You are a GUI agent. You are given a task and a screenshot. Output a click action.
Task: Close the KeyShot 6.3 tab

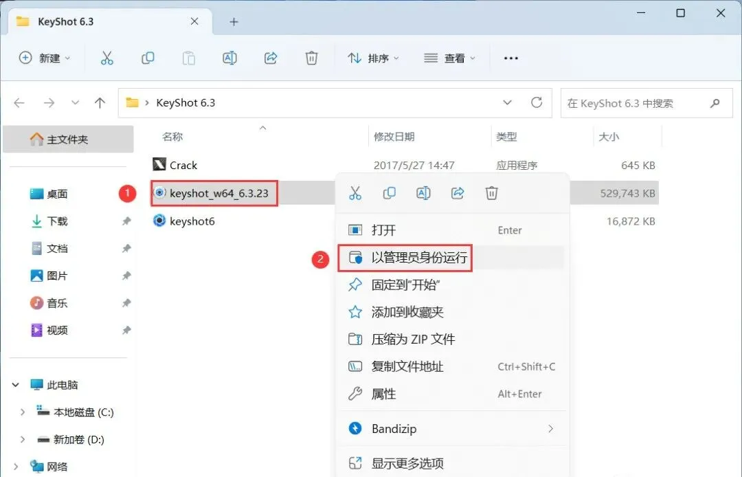194,21
